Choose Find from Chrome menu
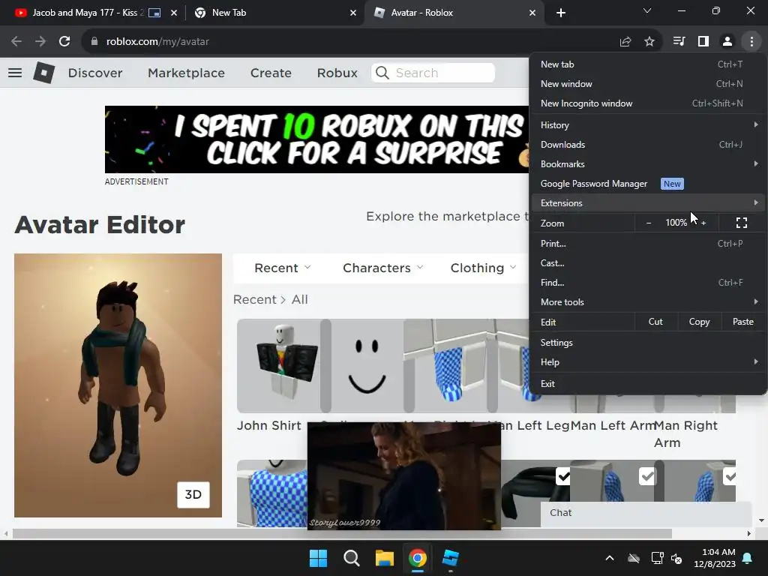The width and height of the screenshot is (768, 576). pos(649,283)
